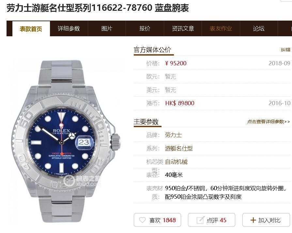292x233 pixels.
Task: Click the plus icon for 加入对比
Action: tap(253, 220)
